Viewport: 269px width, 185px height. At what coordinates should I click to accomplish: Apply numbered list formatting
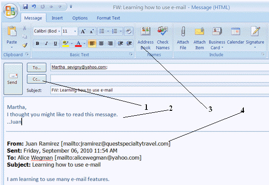tap(115, 31)
